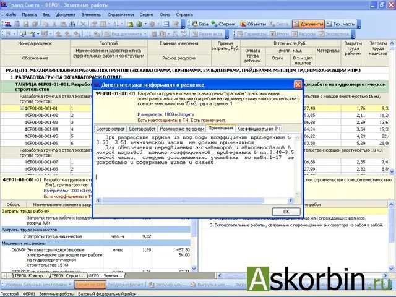
Task: Click the key-shaped toolbar icon
Action: [32, 34]
